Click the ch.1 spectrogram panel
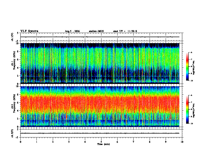This screenshot has height=159, width=205. [100, 63]
